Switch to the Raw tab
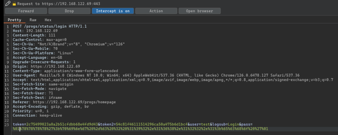The width and height of the screenshot is (338, 135). pos(33,20)
